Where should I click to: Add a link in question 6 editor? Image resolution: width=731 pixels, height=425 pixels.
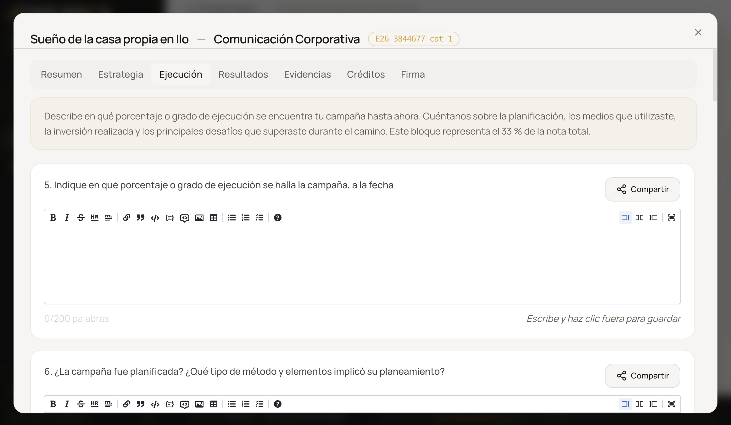pos(126,404)
